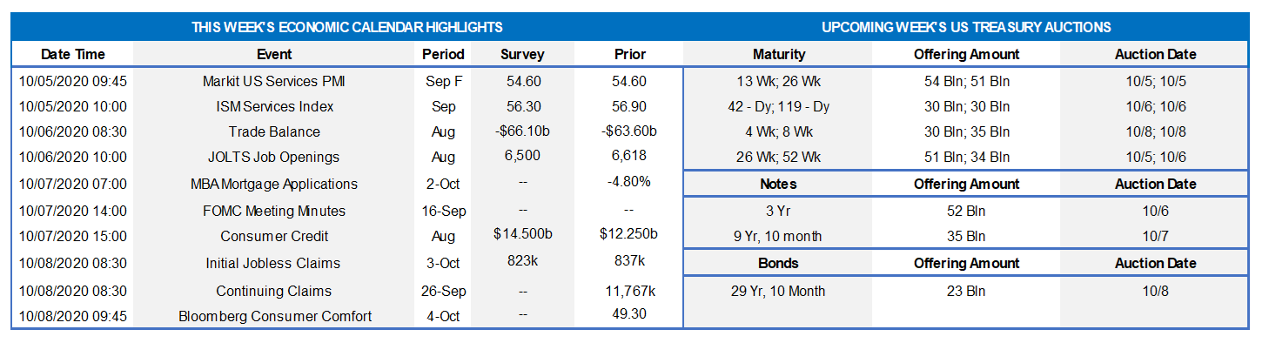Click This Week's Economic Calendar Highlights title
1262x343 pixels.
(346, 28)
